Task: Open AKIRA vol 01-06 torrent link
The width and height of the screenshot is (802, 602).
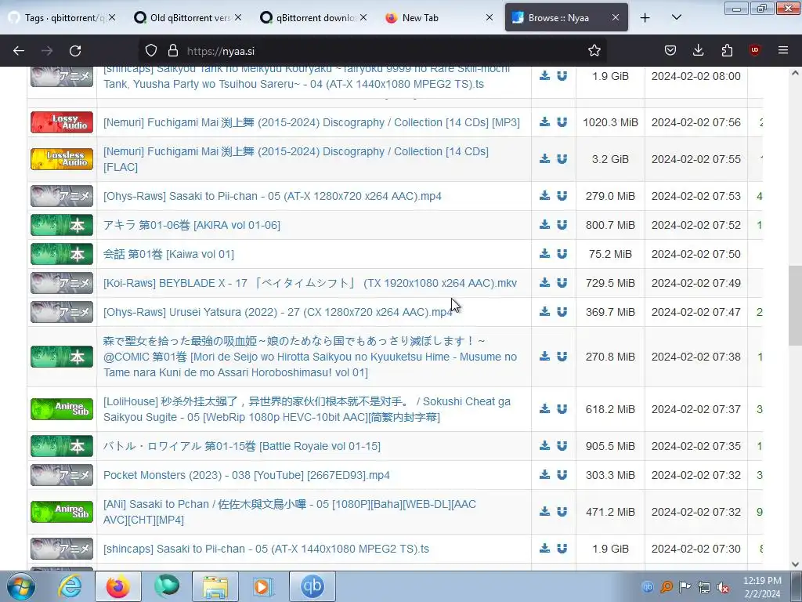Action: coord(192,225)
